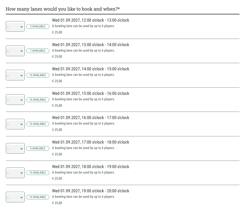The height and width of the screenshot is (209, 245).
Task: Expand the lane selector for the 13:00 slot
Action: (x=15, y=50)
